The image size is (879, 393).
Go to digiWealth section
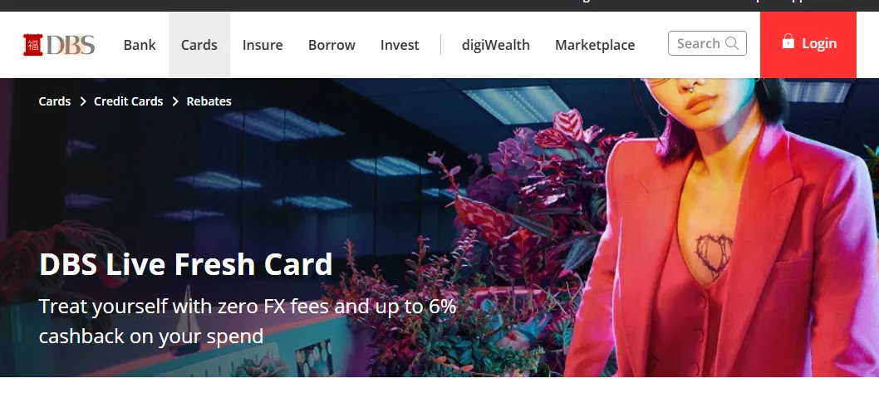[495, 45]
